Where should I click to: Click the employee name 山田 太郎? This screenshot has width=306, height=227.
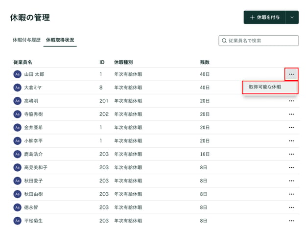click(34, 74)
